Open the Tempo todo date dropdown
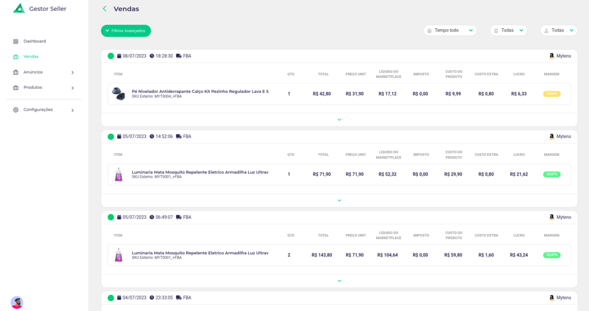The width and height of the screenshot is (589, 311). 450,30
